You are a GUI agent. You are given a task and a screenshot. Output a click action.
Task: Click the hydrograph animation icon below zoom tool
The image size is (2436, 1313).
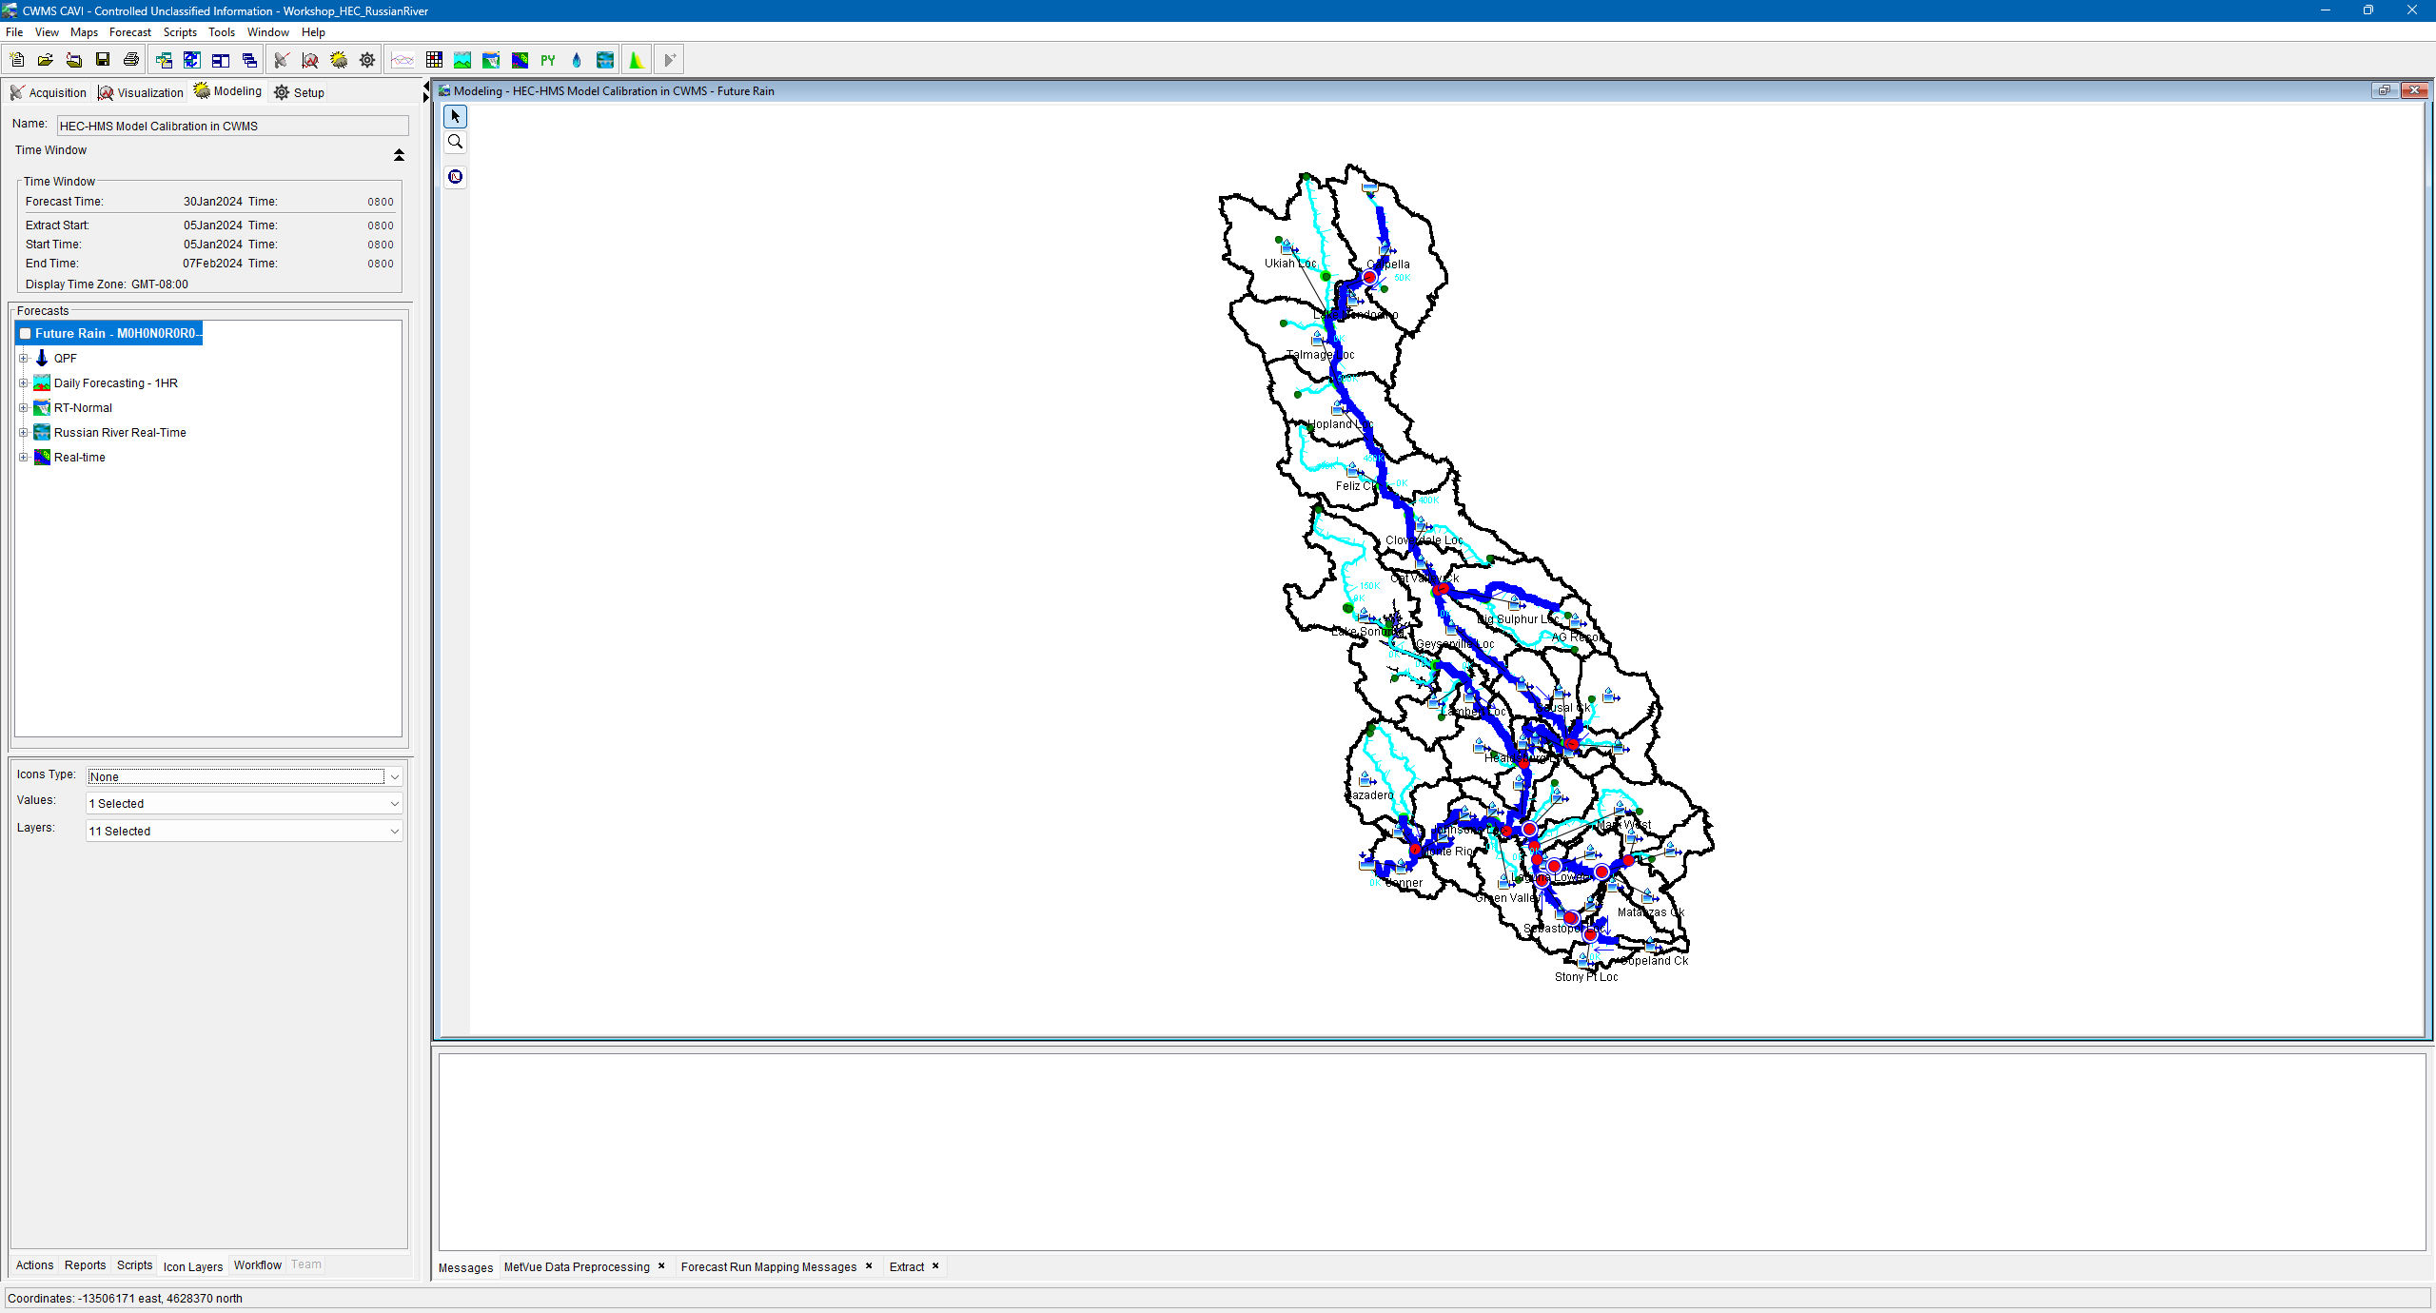(454, 176)
